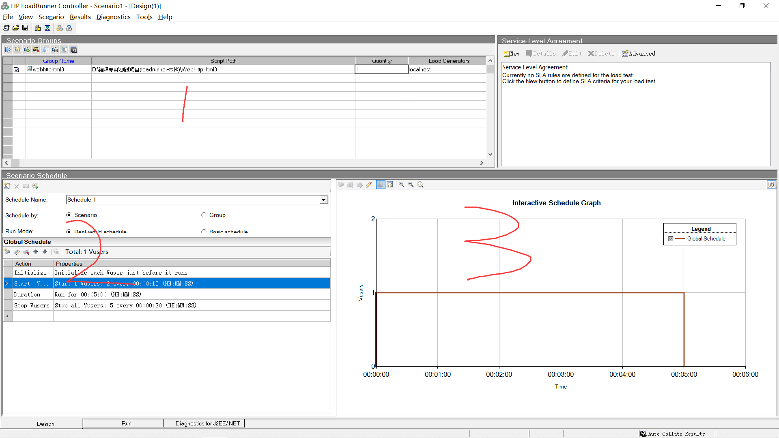
Task: Select Schedule by Scenario radio button
Action: 69,215
